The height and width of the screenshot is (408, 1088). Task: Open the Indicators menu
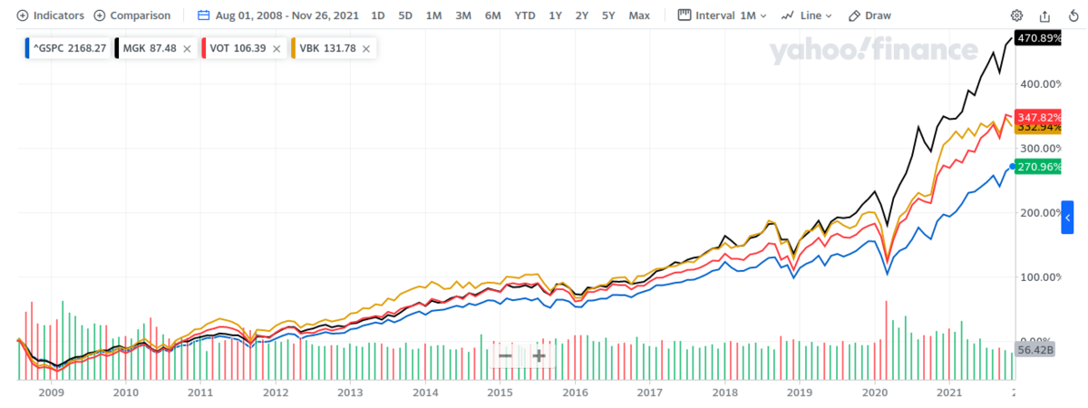pyautogui.click(x=50, y=15)
